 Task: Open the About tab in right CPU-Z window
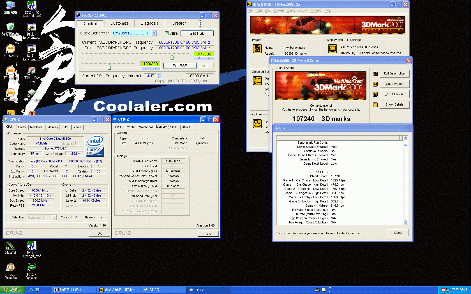(186, 127)
